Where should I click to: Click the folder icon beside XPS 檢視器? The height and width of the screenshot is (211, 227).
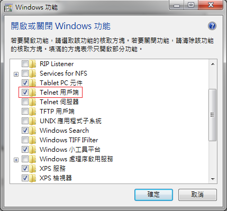(x=32, y=178)
